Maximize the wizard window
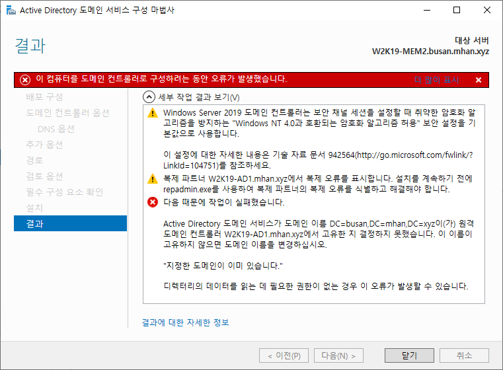503x370 pixels. pos(457,11)
